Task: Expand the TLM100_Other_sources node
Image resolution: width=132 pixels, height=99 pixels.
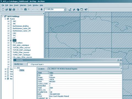Action: point(8,48)
